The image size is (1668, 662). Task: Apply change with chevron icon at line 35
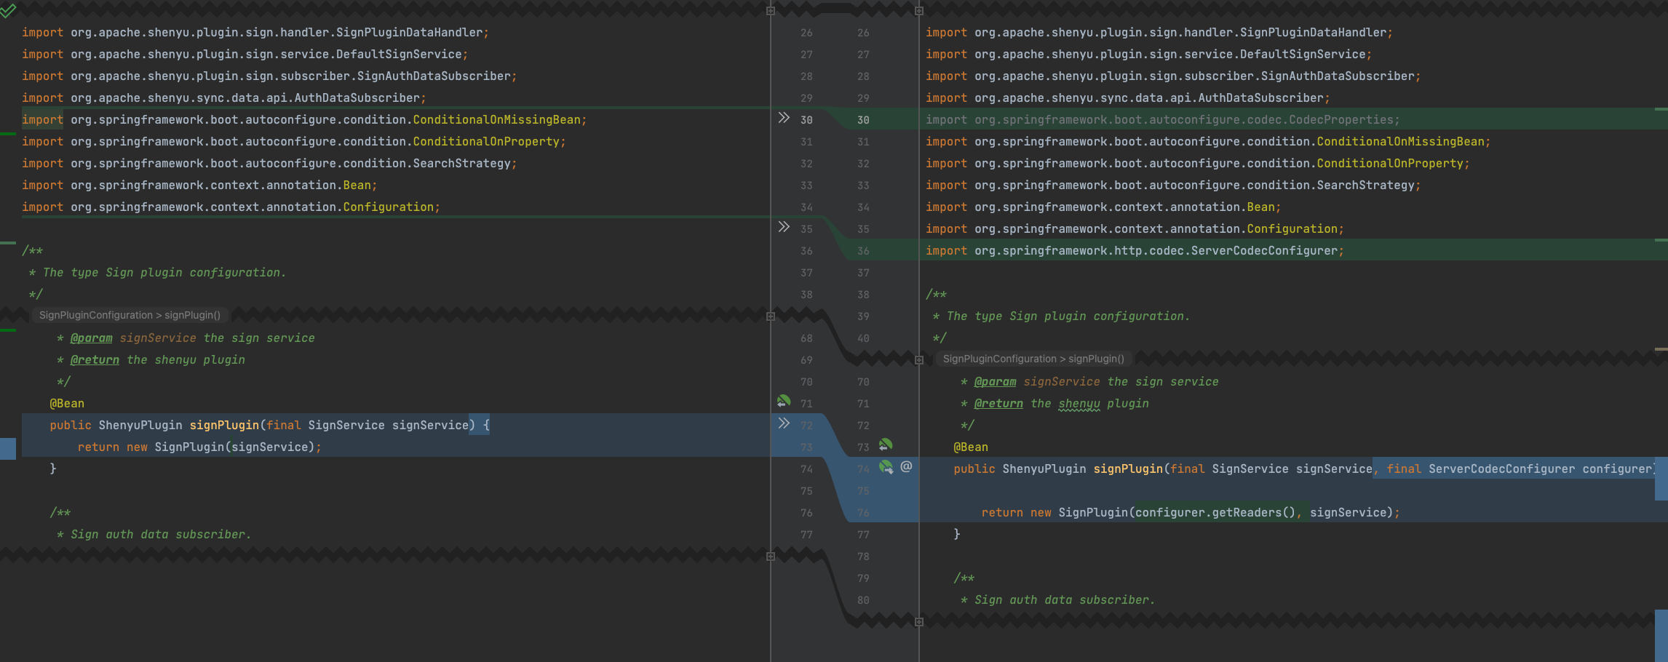click(782, 227)
